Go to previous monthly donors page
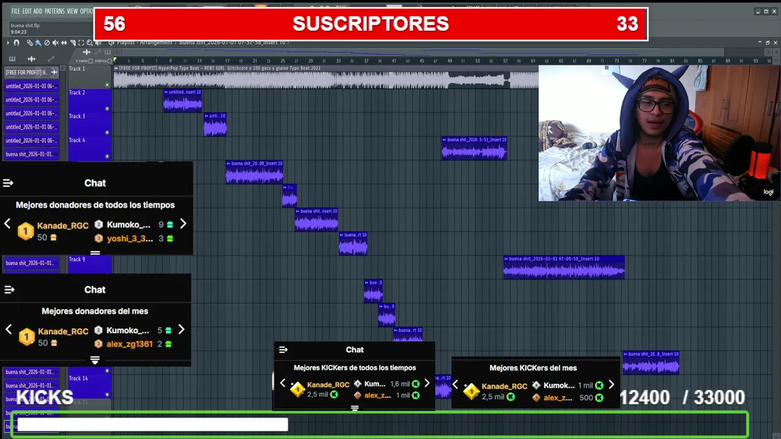 9,330
